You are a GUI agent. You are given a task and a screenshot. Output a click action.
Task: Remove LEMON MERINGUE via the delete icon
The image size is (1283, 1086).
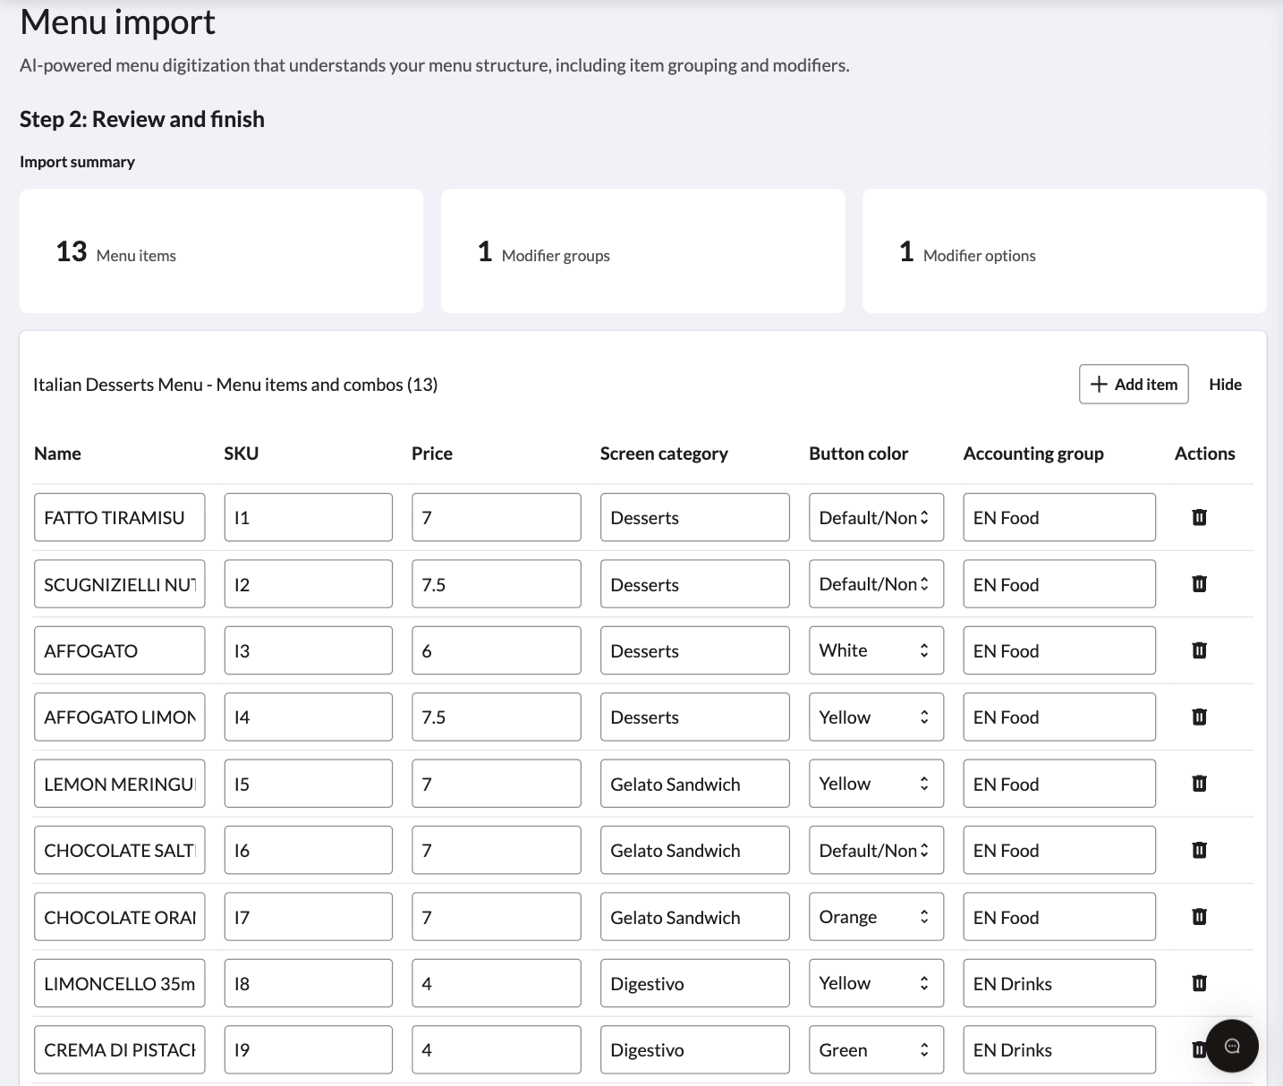(x=1199, y=783)
